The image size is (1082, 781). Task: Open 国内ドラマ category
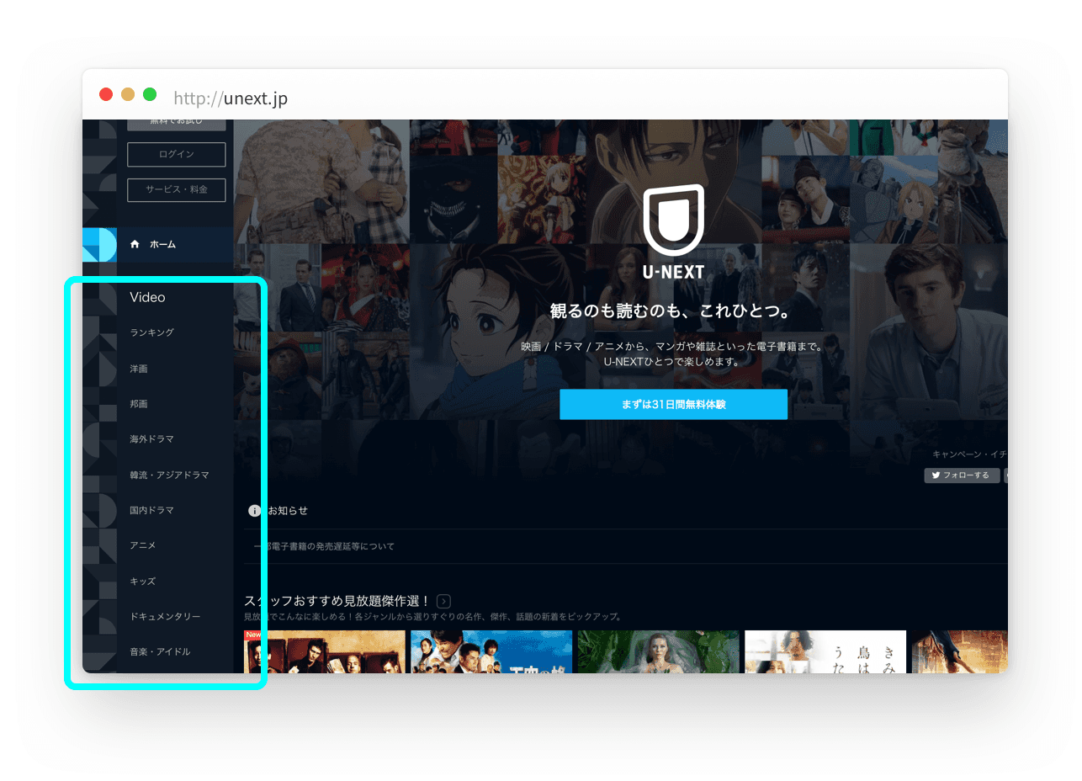(152, 510)
